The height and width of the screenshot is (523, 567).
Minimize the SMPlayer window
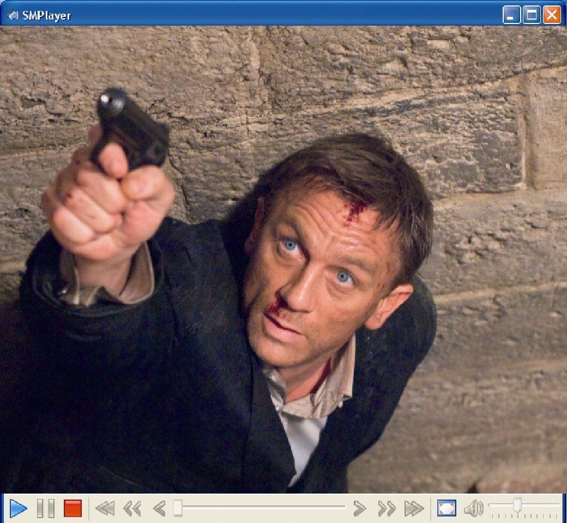tap(511, 15)
